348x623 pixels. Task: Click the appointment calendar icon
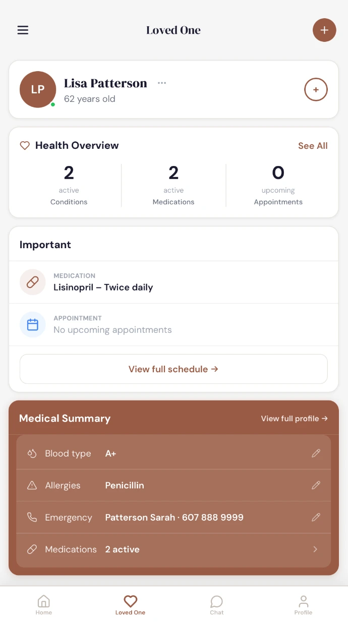click(x=33, y=324)
